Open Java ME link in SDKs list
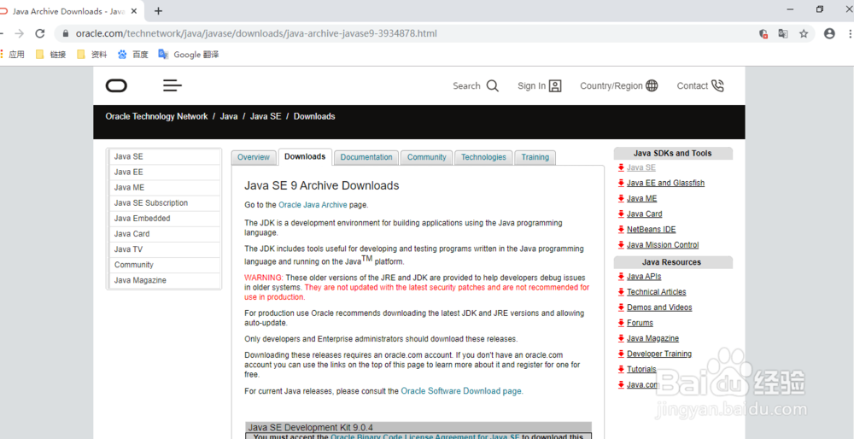 (x=641, y=198)
